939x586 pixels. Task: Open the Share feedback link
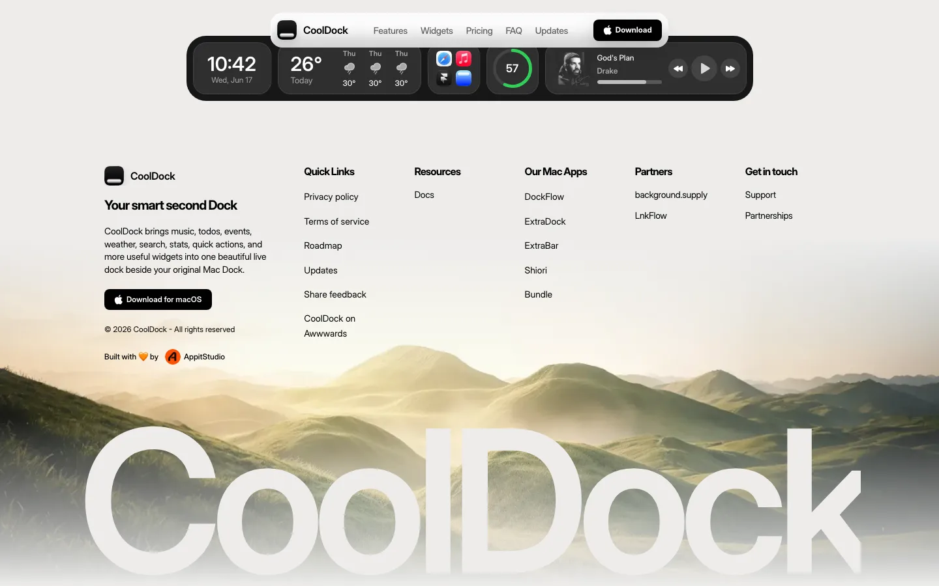coord(335,294)
